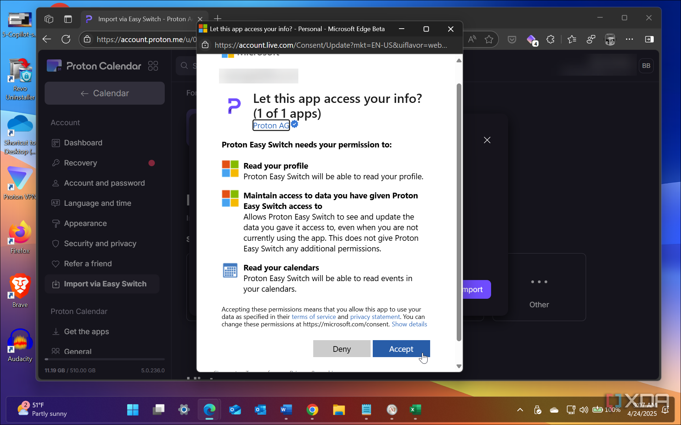Select Import via Easy Switch item
681x425 pixels.
(102, 284)
